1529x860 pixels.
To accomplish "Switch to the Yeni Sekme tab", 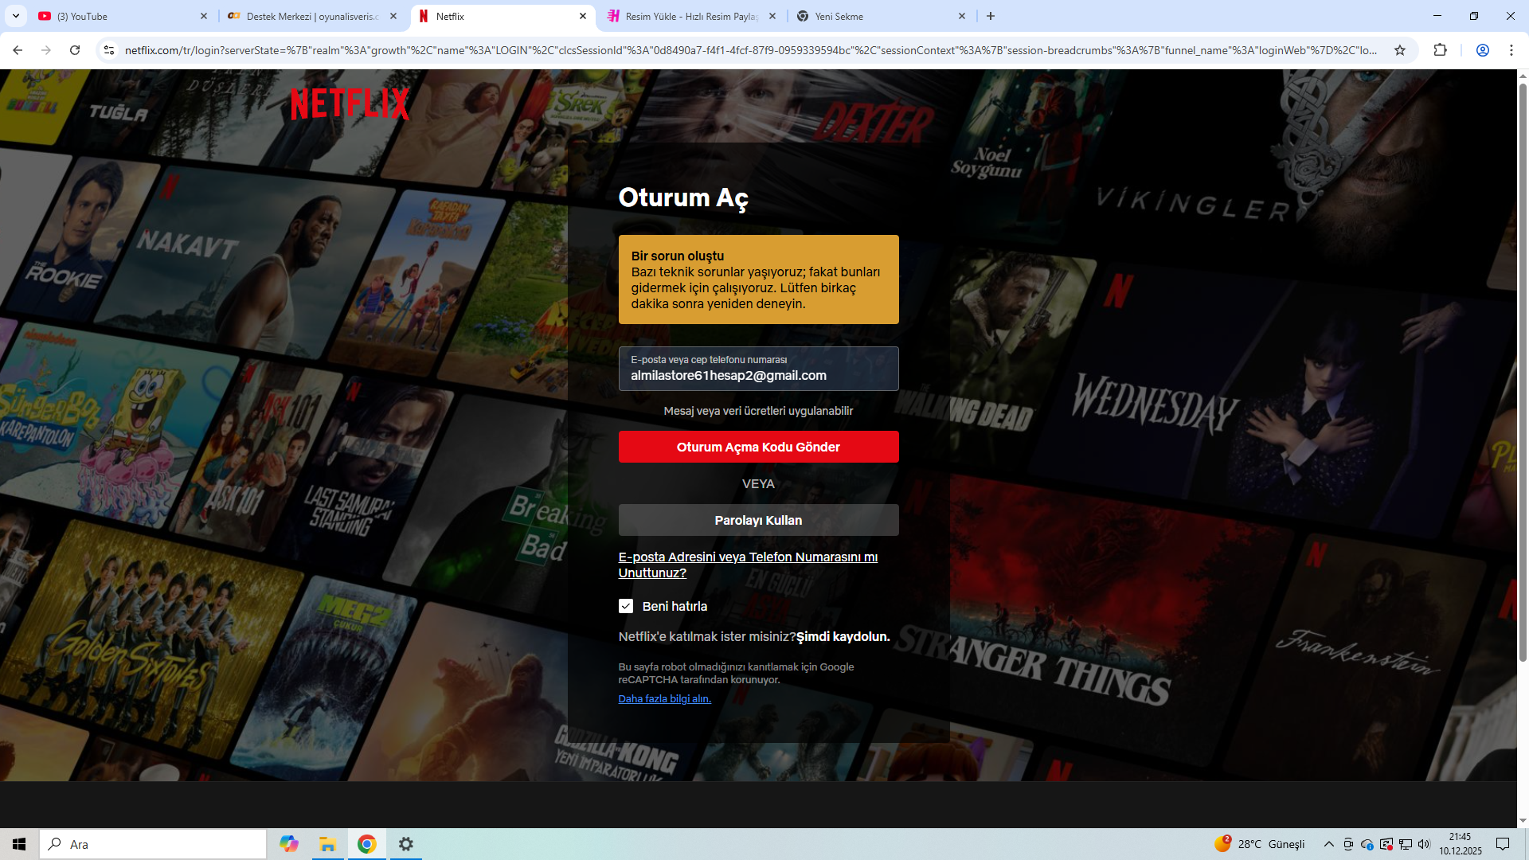I will (x=881, y=16).
